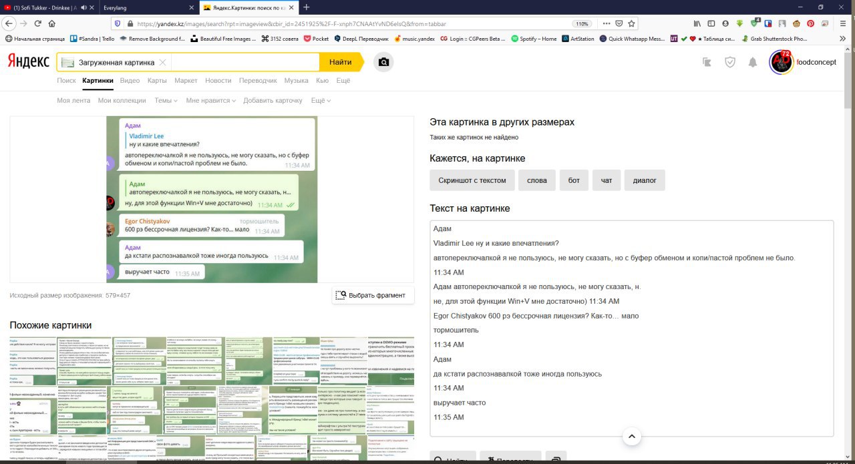Open a new browser tab with plus
This screenshot has height=464, width=855.
[306, 7]
